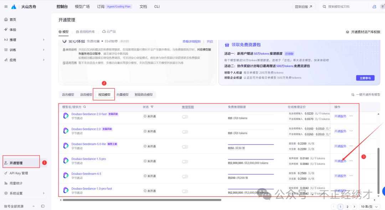Click the 应用 icon in sidebar
Screen dimensions: 385x210
6,60
